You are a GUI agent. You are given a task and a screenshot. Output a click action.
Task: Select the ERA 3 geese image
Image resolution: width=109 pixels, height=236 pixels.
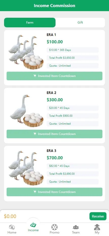(26, 168)
